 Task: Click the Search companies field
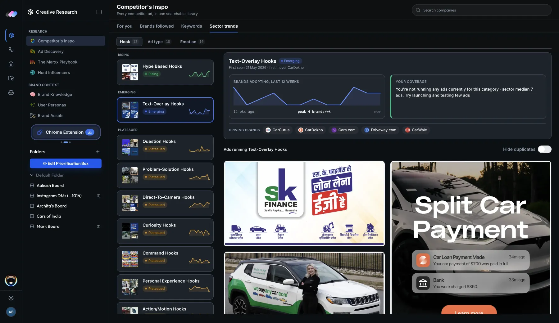pyautogui.click(x=481, y=10)
